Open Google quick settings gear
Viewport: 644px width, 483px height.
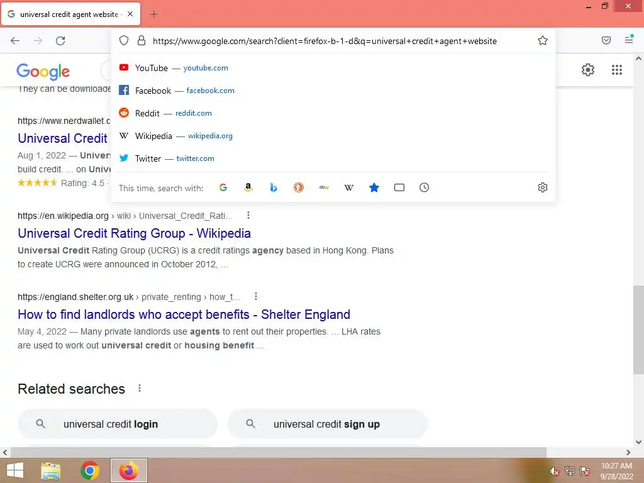point(588,70)
